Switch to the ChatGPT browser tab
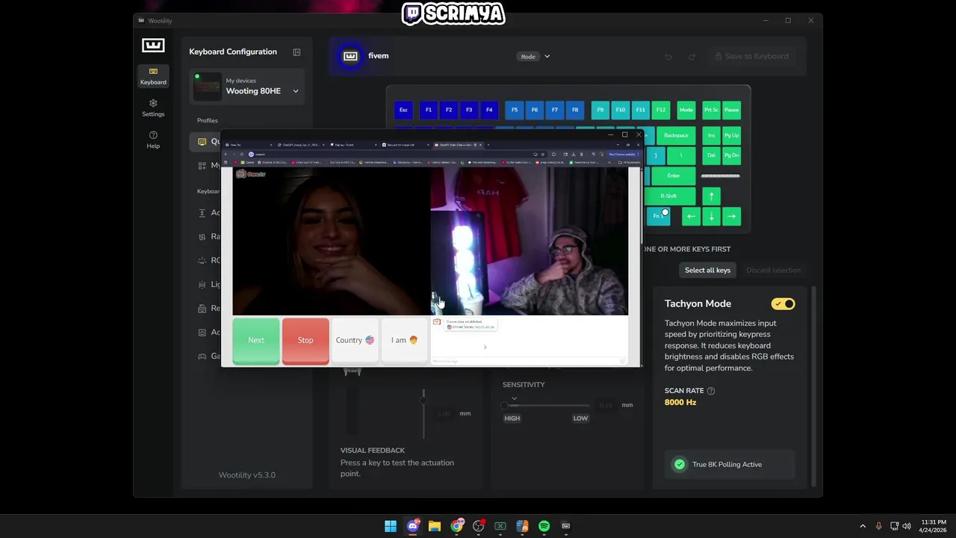956x538 pixels. 300,145
